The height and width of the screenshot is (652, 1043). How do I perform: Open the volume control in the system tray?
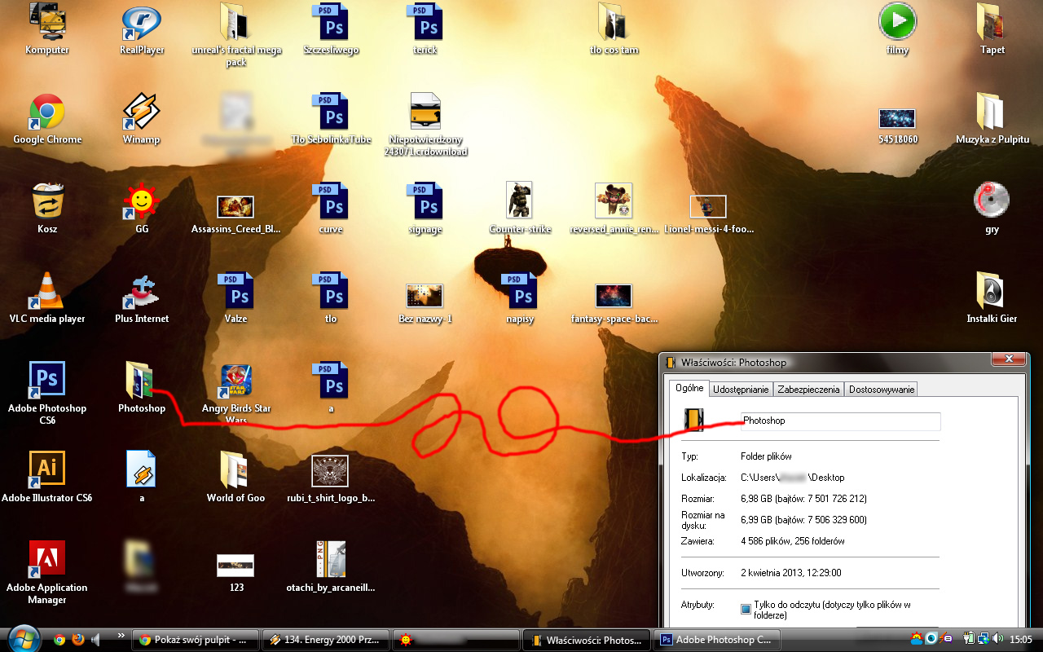click(x=998, y=639)
